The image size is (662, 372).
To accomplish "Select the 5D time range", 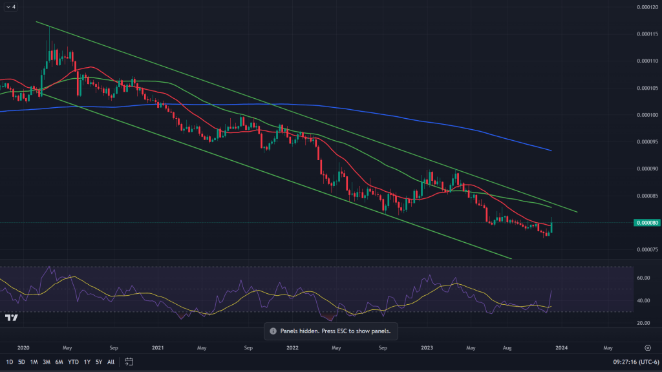I will point(21,362).
